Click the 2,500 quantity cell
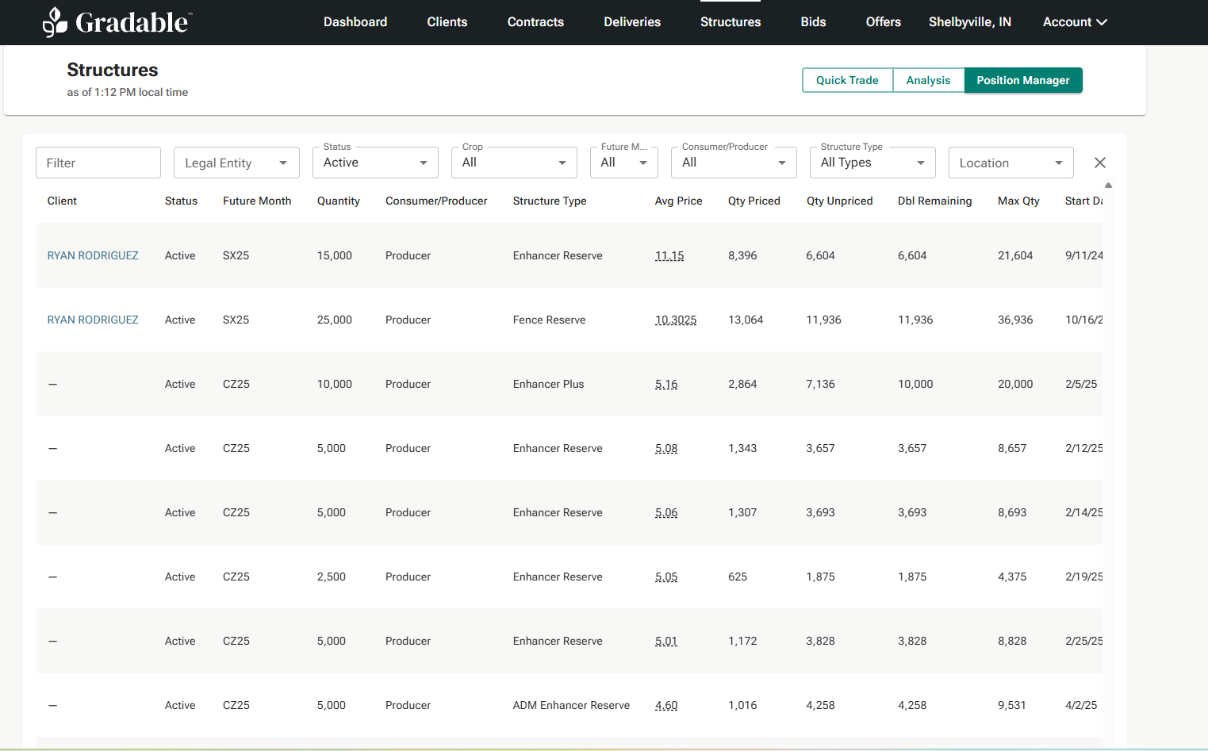This screenshot has width=1208, height=751. 332,577
